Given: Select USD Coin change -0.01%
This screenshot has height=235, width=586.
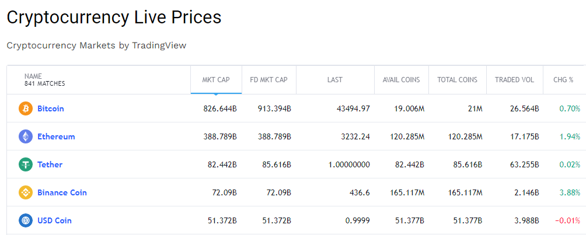Looking at the screenshot, I should click(568, 221).
